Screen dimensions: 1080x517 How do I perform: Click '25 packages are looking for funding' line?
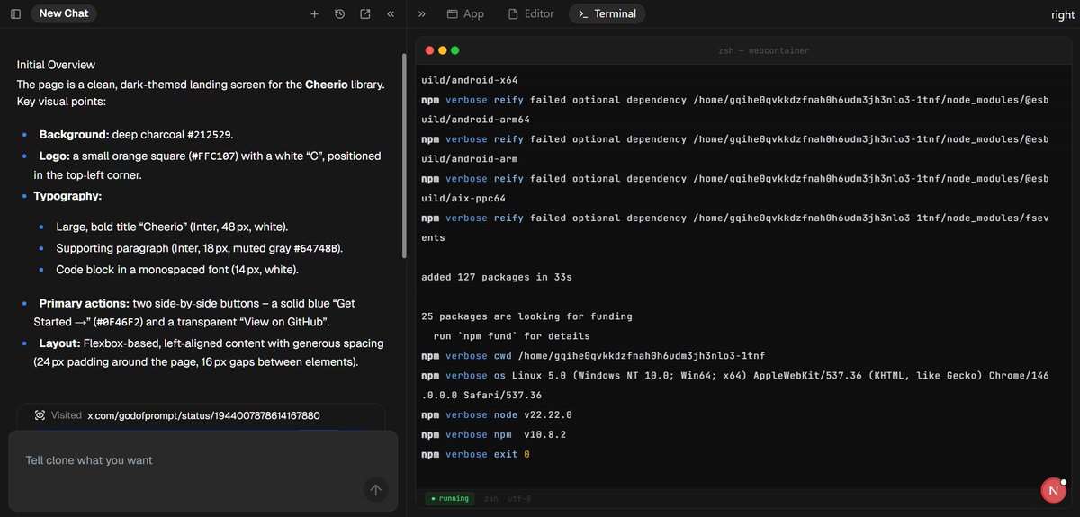click(x=526, y=316)
